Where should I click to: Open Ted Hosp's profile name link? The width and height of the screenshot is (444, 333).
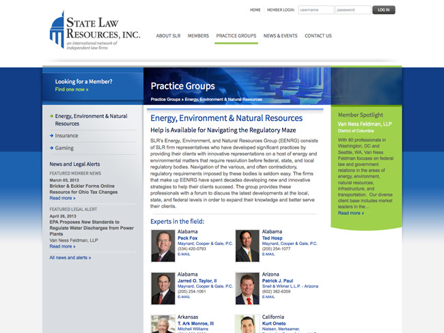272,238
